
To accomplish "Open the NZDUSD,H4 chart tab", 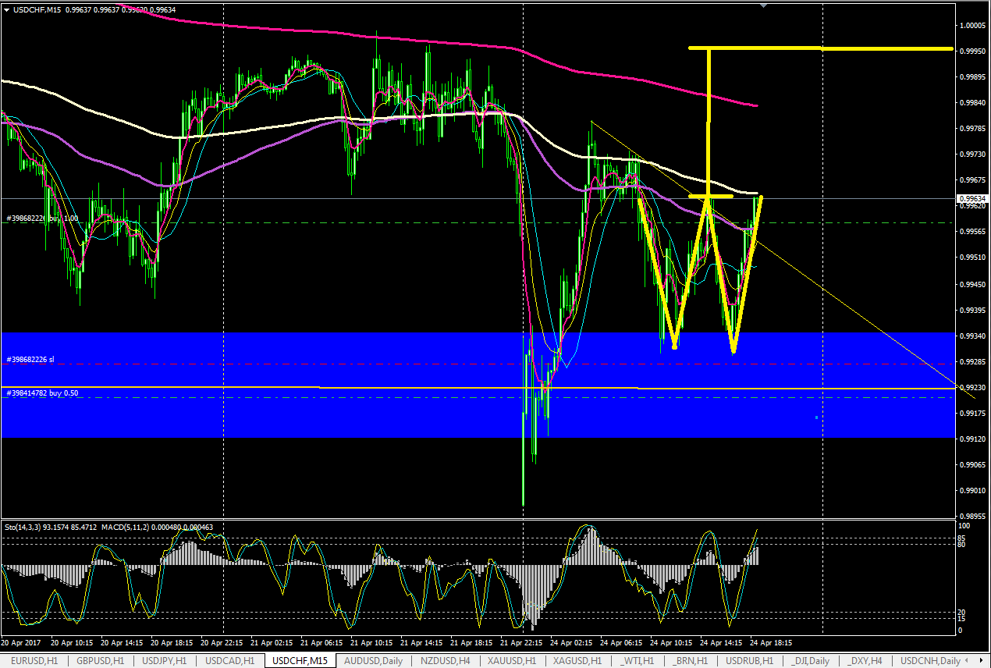I will [x=445, y=661].
